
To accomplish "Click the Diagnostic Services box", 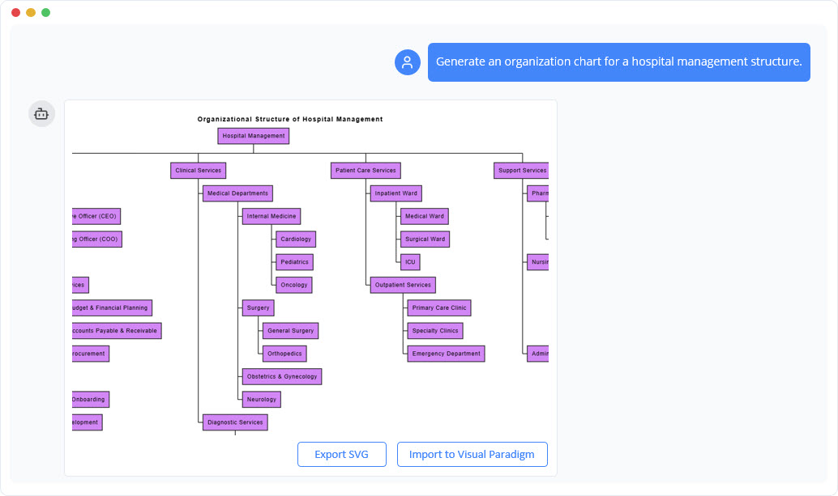I will [x=235, y=422].
